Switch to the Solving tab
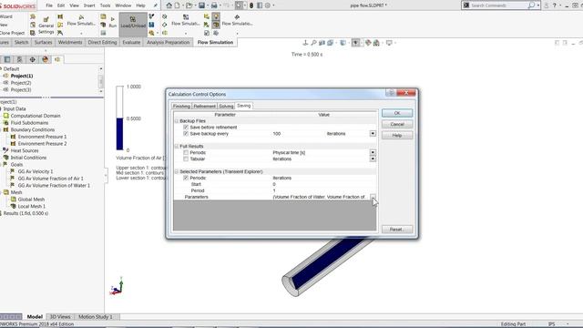This screenshot has height=328, width=583. click(x=226, y=106)
